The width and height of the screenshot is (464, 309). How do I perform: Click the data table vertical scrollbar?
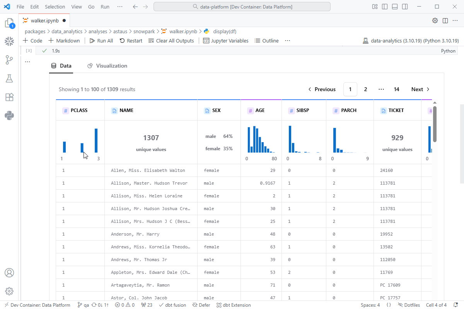click(x=435, y=124)
